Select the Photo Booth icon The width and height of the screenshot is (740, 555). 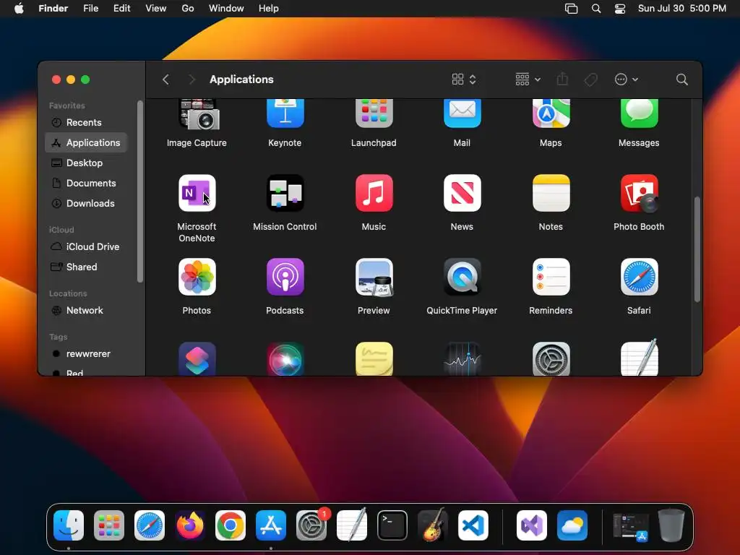pos(639,193)
